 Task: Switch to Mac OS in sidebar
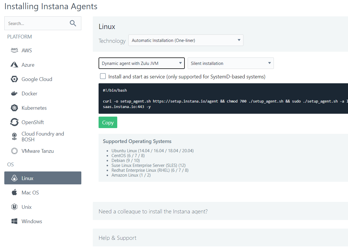30,193
